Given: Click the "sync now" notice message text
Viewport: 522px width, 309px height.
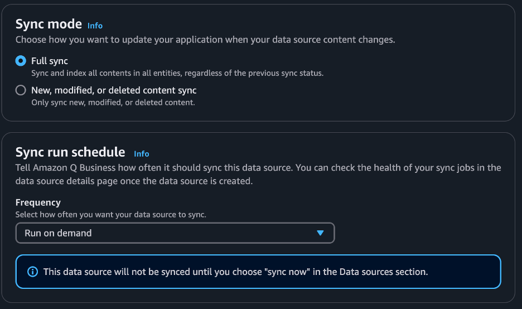Looking at the screenshot, I should [235, 272].
